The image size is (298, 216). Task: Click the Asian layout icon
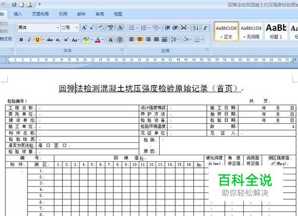(184, 28)
